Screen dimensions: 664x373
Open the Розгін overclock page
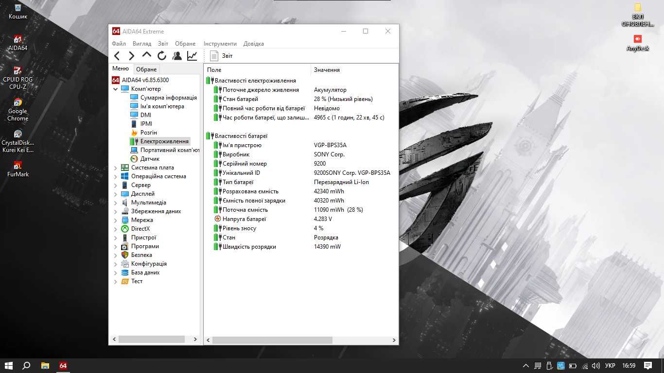(148, 133)
